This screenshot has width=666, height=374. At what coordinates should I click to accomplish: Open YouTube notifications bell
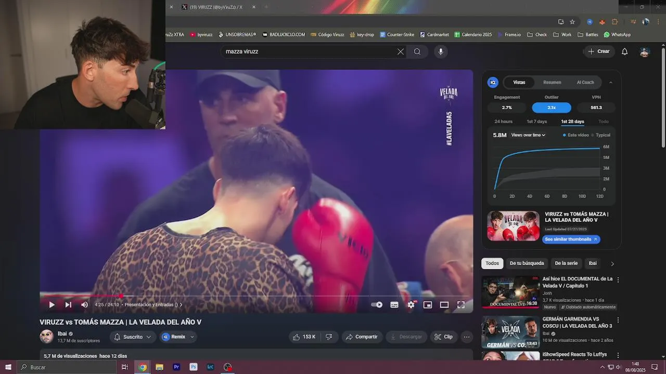pyautogui.click(x=625, y=51)
